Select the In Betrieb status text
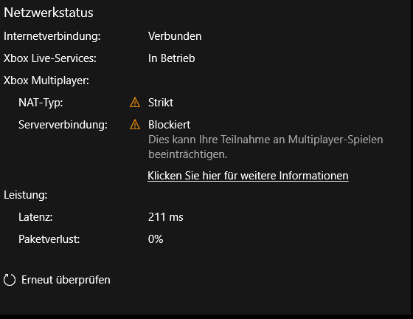This screenshot has width=413, height=319. pyautogui.click(x=171, y=58)
